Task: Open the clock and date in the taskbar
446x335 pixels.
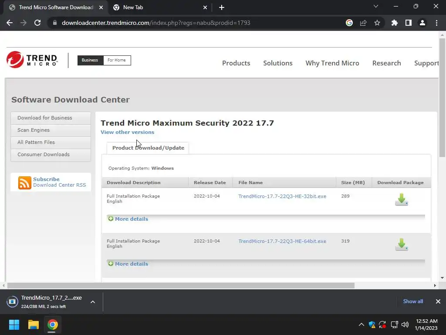Action: [426, 325]
